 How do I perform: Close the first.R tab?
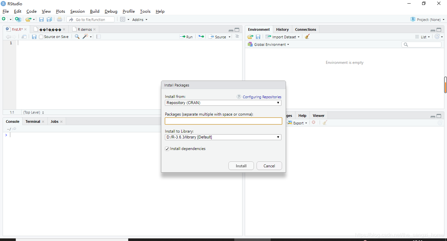[x=26, y=29]
